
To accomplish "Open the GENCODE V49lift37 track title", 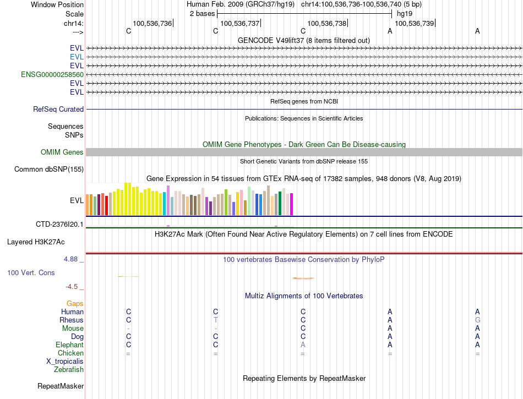I will [x=304, y=40].
